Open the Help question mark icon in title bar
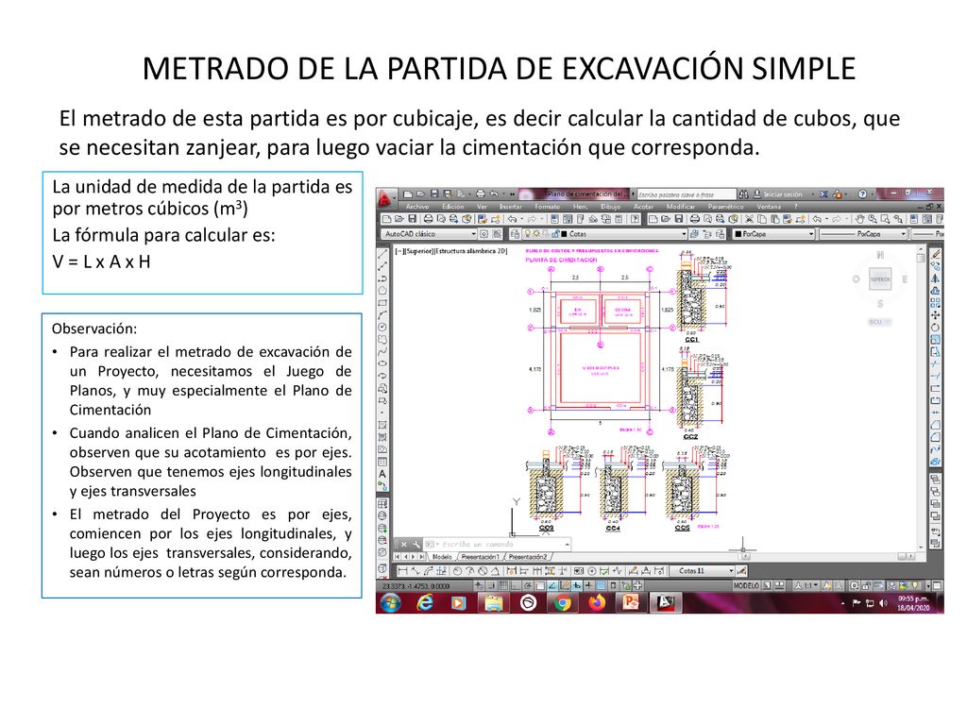The width and height of the screenshot is (967, 725). (862, 194)
